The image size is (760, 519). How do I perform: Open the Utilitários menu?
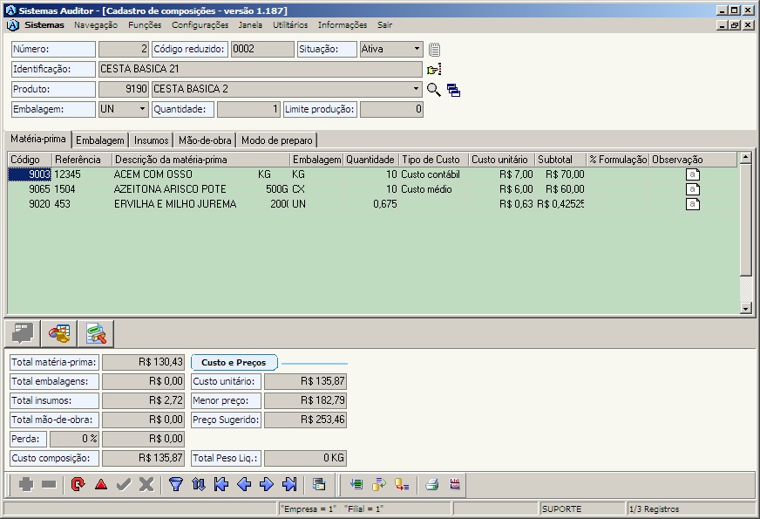[290, 25]
